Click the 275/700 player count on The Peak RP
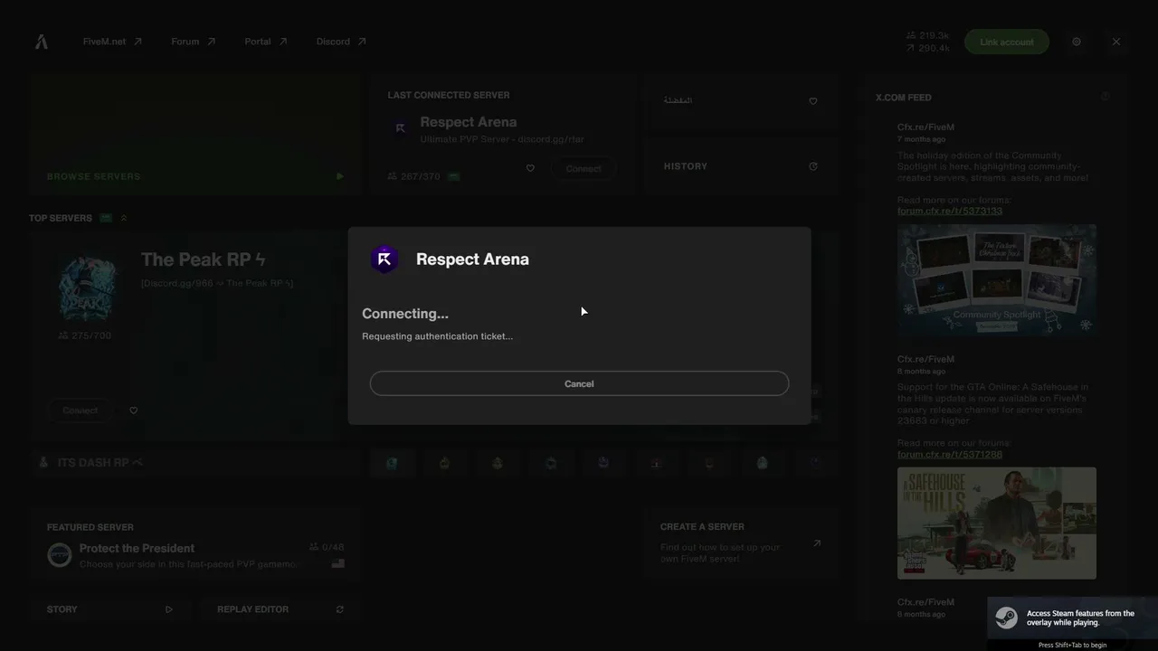The width and height of the screenshot is (1158, 651). click(84, 335)
